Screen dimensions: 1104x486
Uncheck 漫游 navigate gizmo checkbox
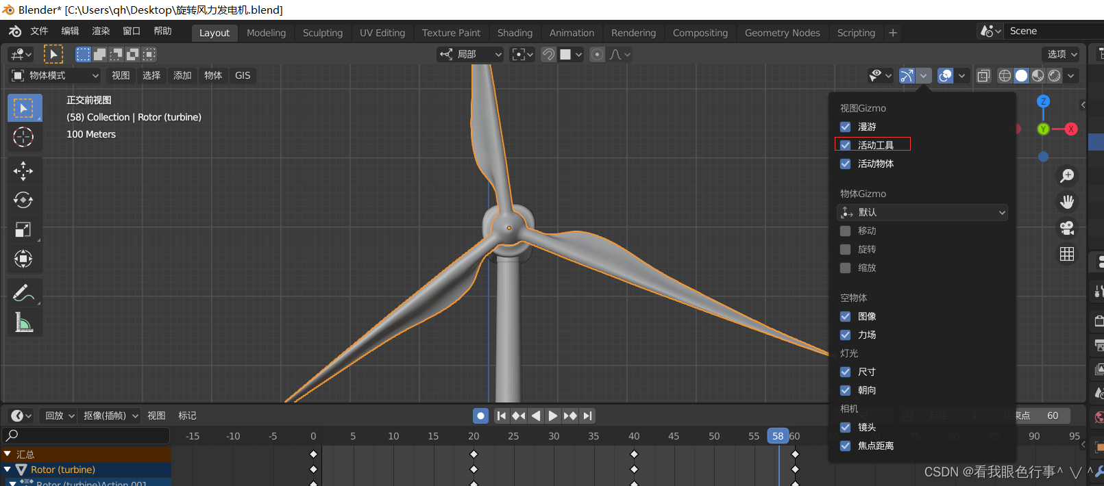[846, 127]
